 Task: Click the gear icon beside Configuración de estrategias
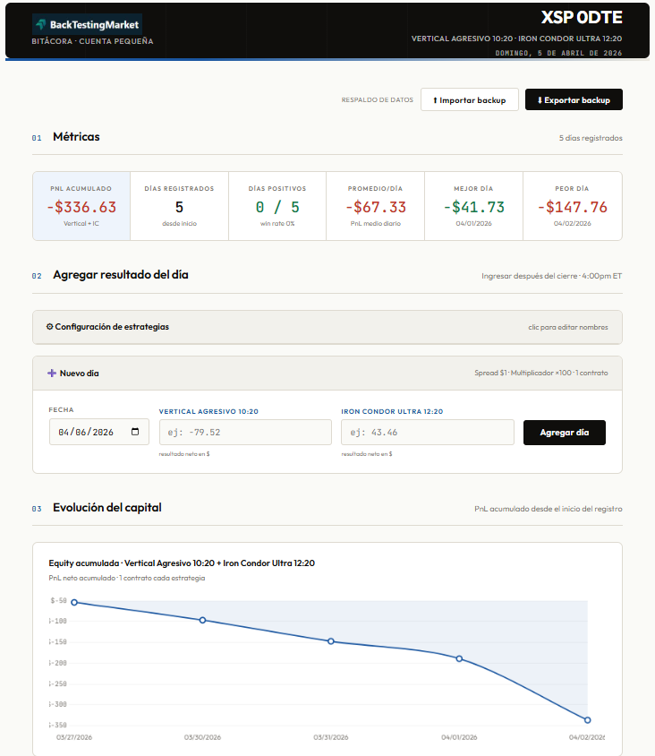pyautogui.click(x=49, y=327)
